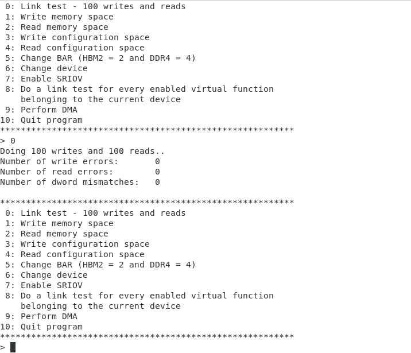Click the 'Doing 100 writes and 100 reads..' output line

point(82,151)
